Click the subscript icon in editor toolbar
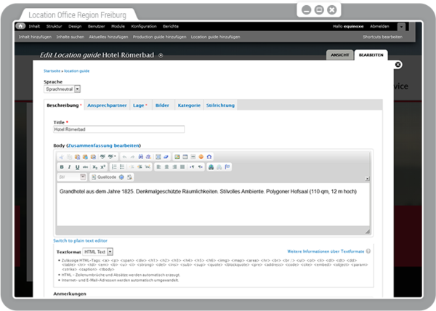The height and width of the screenshot is (311, 436). [95, 166]
